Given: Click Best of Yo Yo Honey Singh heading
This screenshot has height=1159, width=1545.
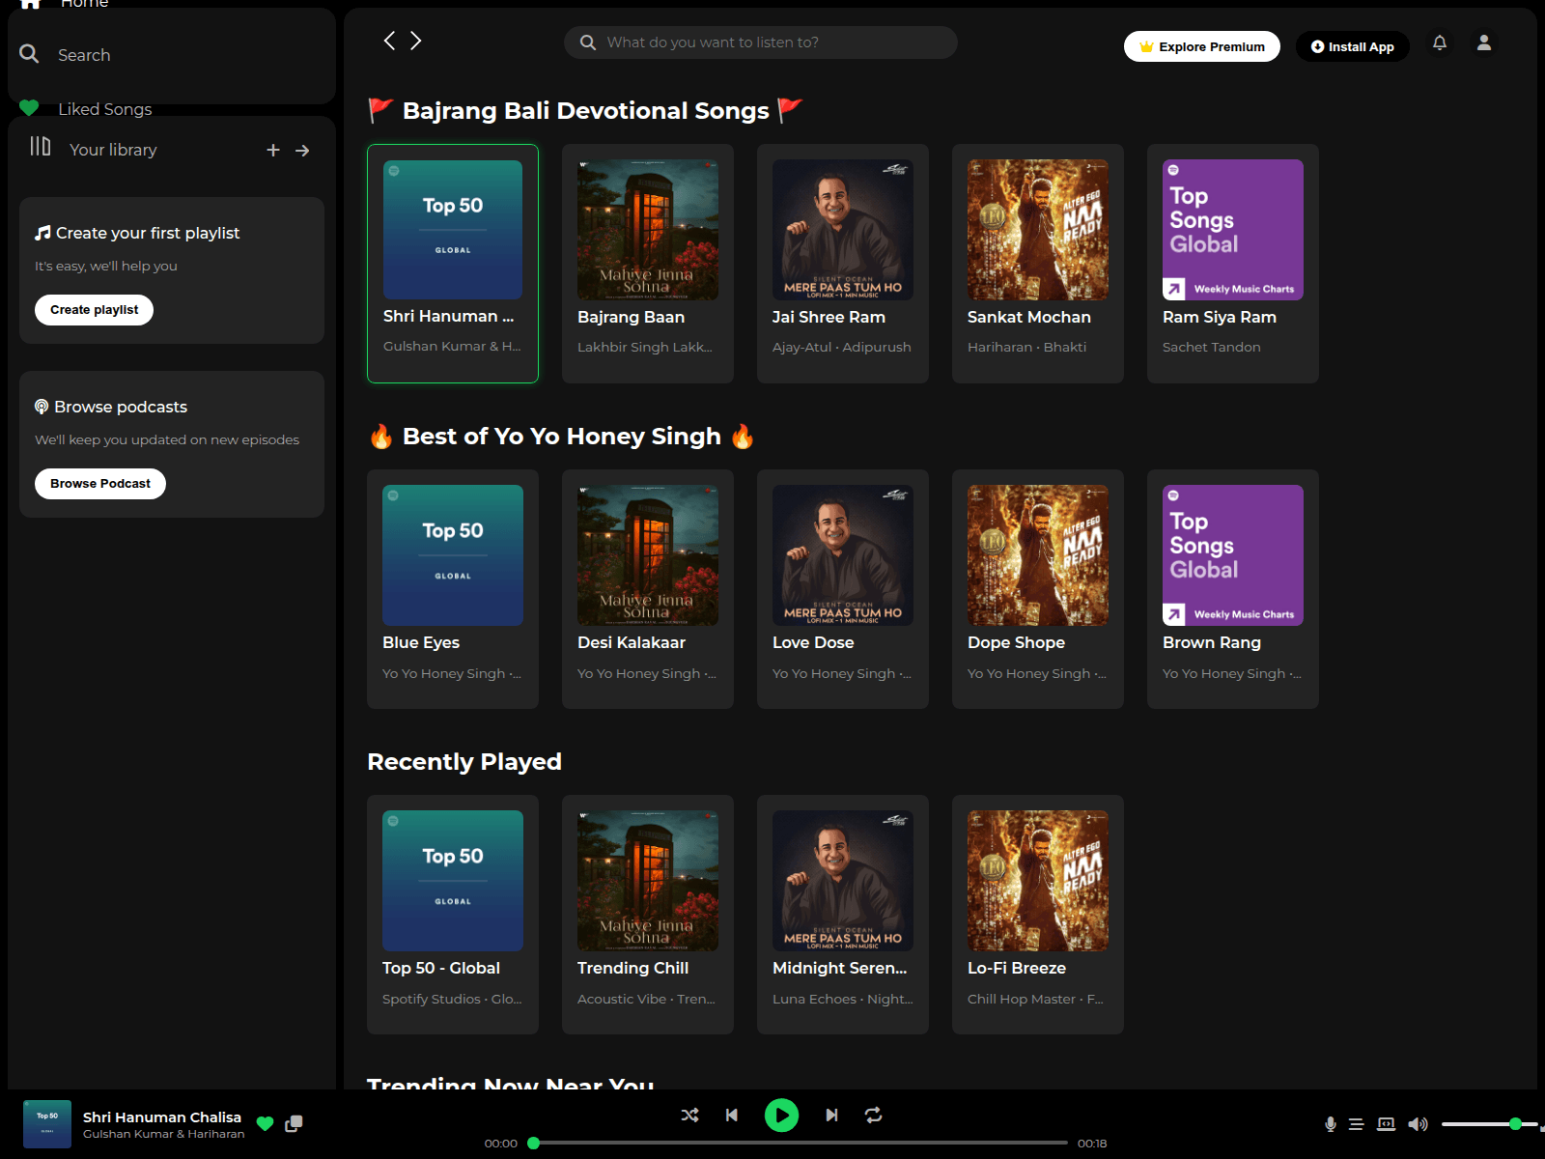Looking at the screenshot, I should tap(562, 437).
